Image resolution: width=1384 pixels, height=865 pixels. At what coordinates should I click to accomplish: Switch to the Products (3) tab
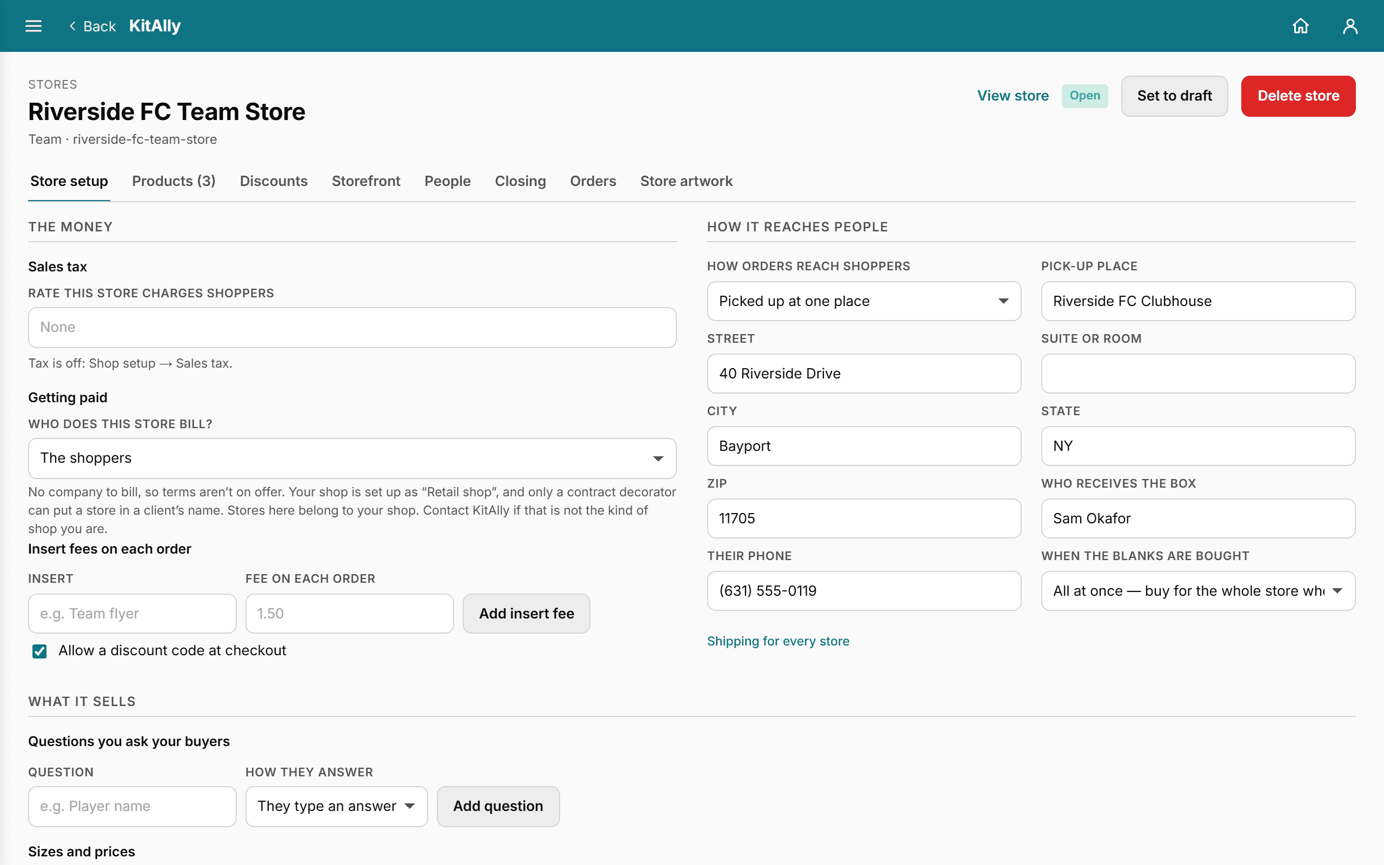(174, 181)
